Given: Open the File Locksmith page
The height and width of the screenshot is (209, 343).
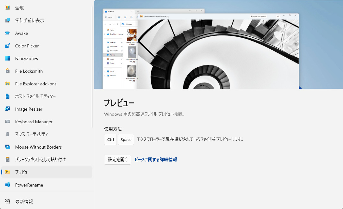Looking at the screenshot, I should [47, 71].
